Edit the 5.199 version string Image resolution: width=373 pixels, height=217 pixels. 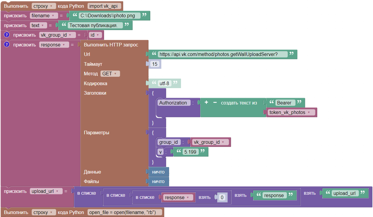pos(190,152)
